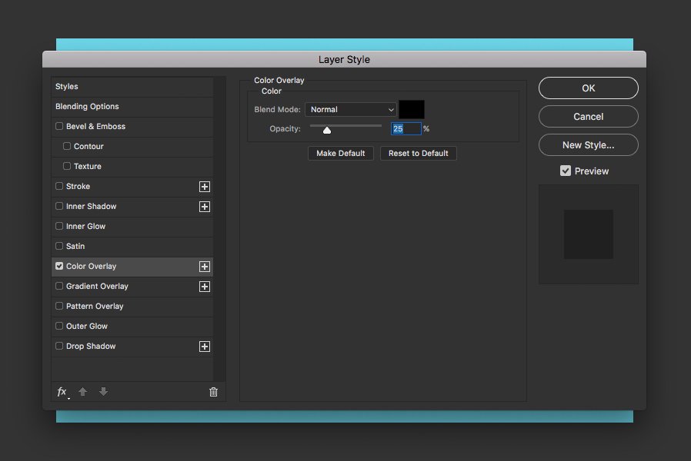Add another Inner Shadow with plus icon
The image size is (691, 461).
205,207
